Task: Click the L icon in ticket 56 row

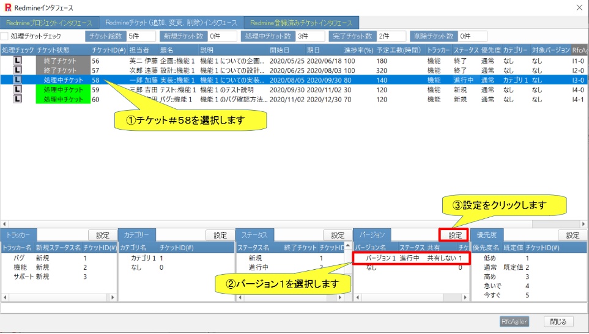Action: [x=17, y=61]
